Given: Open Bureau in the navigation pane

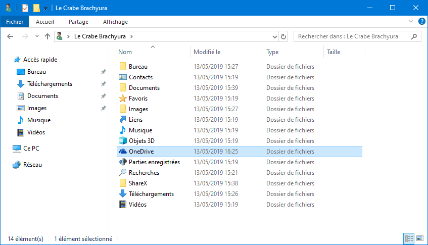Looking at the screenshot, I should pyautogui.click(x=36, y=72).
